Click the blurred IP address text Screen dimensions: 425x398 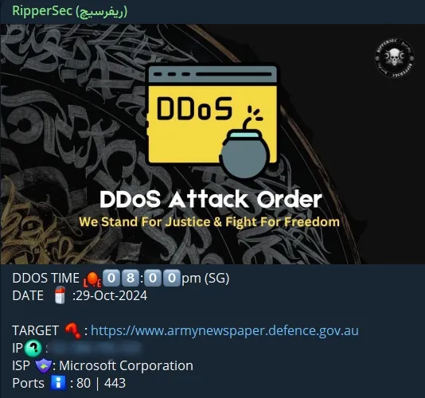96,348
